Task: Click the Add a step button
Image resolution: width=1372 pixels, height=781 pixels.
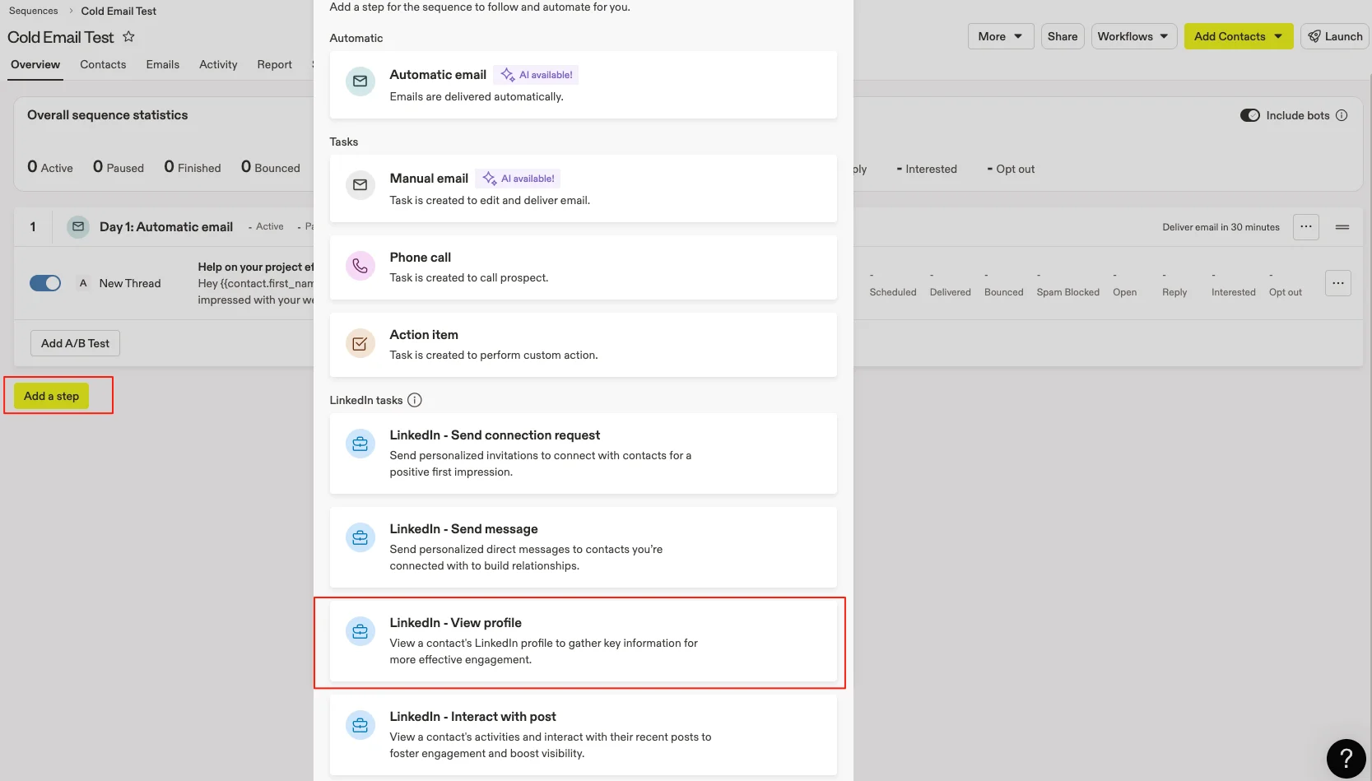Action: tap(52, 397)
